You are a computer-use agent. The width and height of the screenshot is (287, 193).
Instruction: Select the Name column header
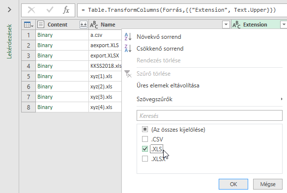pos(108,25)
